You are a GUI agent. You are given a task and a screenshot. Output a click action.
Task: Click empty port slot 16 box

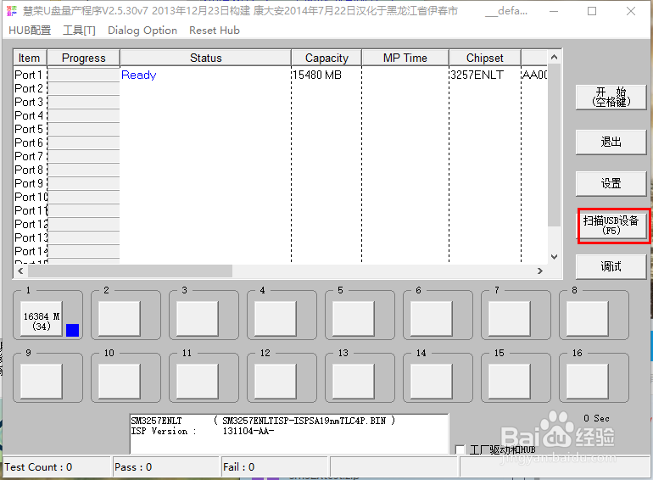click(x=587, y=381)
